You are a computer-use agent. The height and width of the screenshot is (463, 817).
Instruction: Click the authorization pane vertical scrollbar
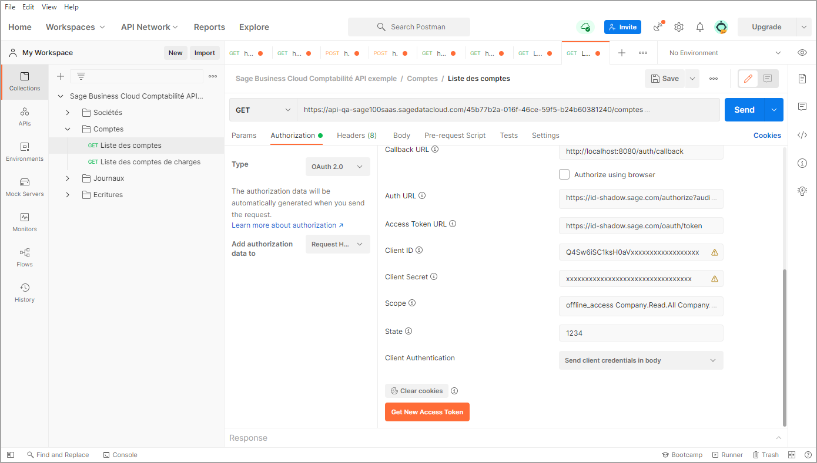(x=785, y=347)
